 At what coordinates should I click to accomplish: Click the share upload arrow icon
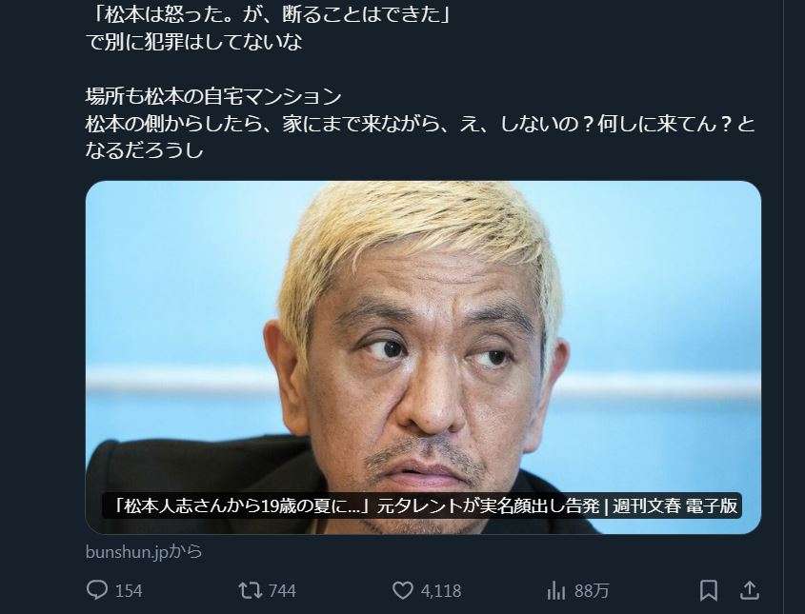(x=750, y=590)
